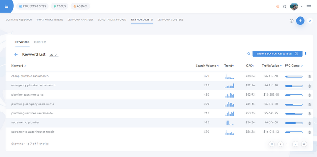317x157 pixels.
Task: Click trend chart for plumber sacramento ca
Action: [229, 95]
